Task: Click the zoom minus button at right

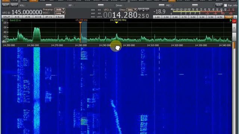Action: (x=234, y=36)
